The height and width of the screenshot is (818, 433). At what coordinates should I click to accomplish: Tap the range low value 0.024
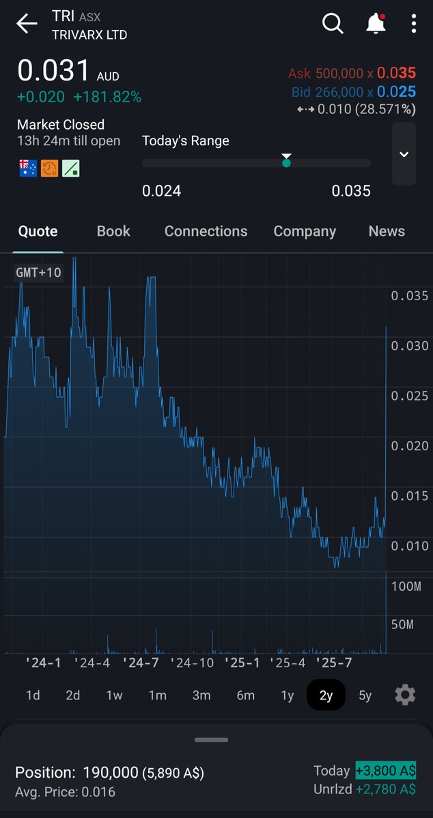click(x=161, y=191)
